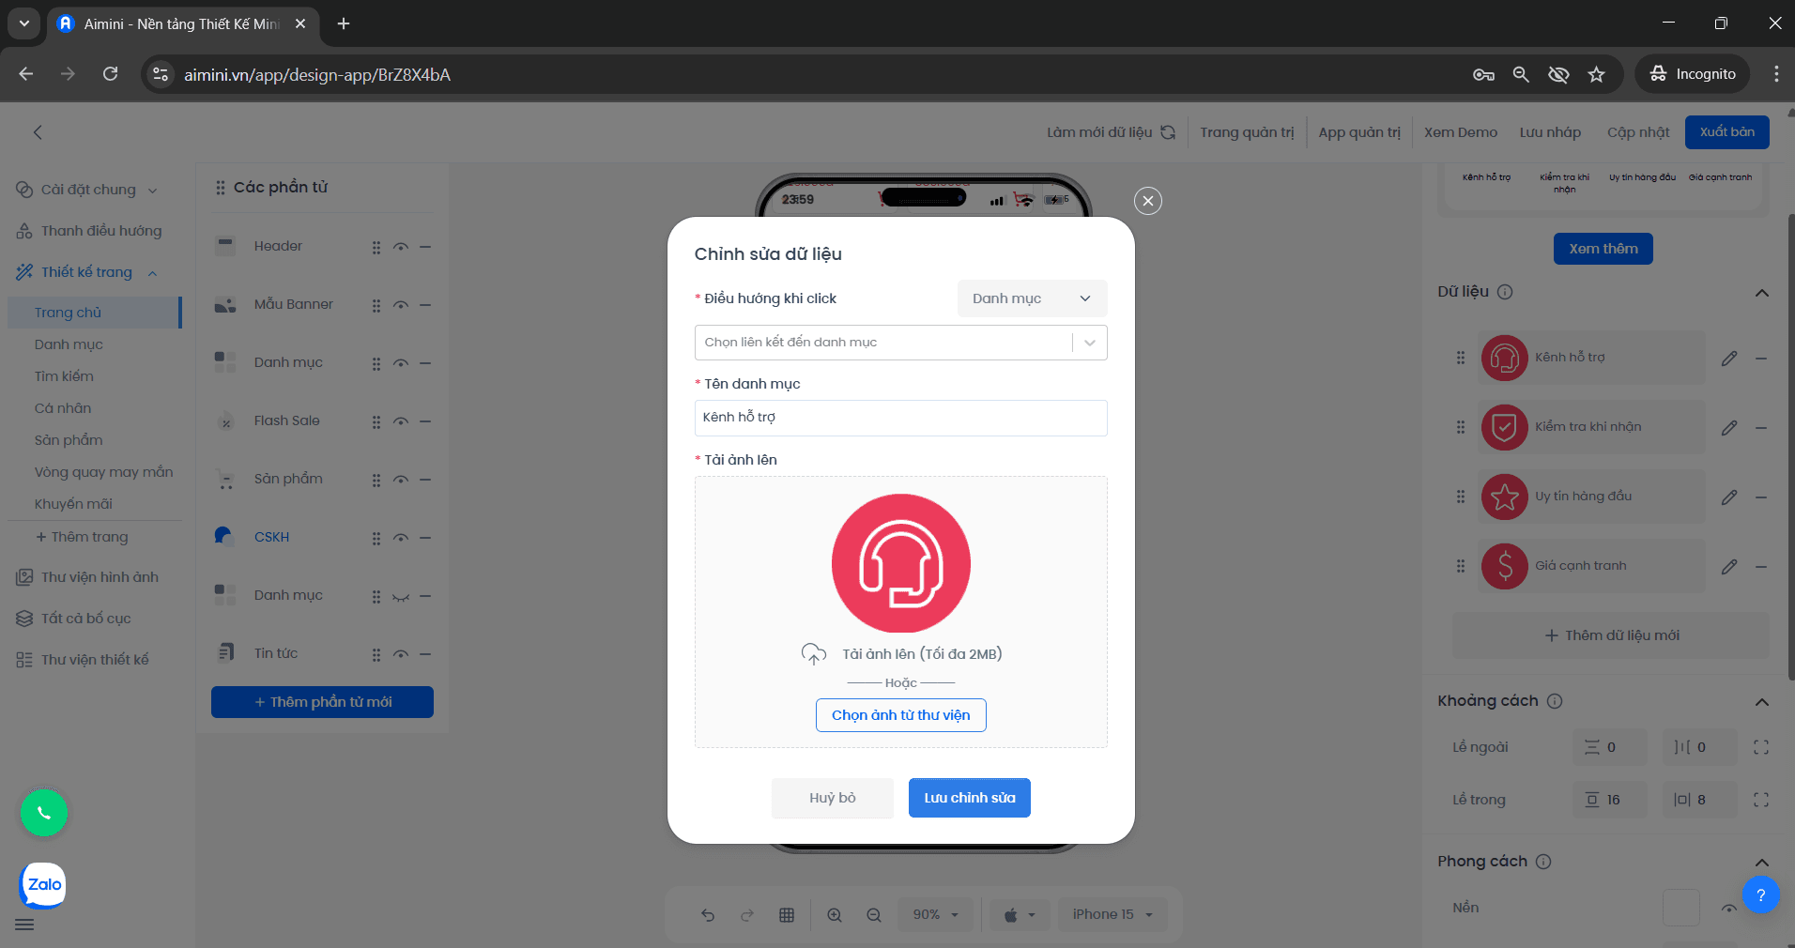Image resolution: width=1795 pixels, height=948 pixels.
Task: Toggle visibility eye for Header element
Action: coord(401,247)
